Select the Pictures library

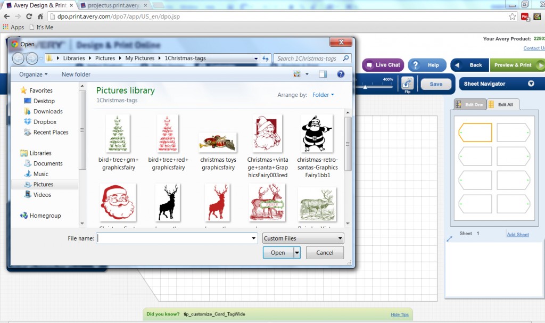pos(43,184)
